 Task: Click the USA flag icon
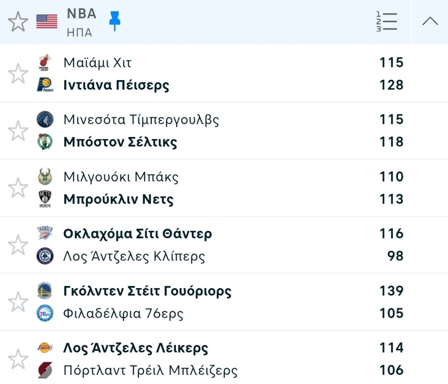click(x=47, y=21)
